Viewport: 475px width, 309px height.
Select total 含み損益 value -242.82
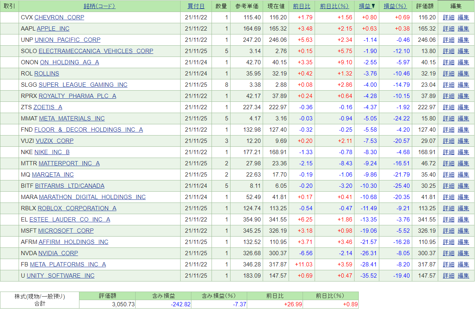click(x=181, y=304)
